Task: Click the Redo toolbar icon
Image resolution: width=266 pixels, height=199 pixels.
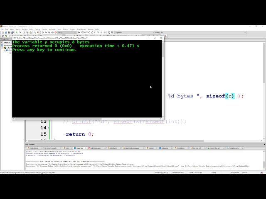Action: (x=20, y=32)
